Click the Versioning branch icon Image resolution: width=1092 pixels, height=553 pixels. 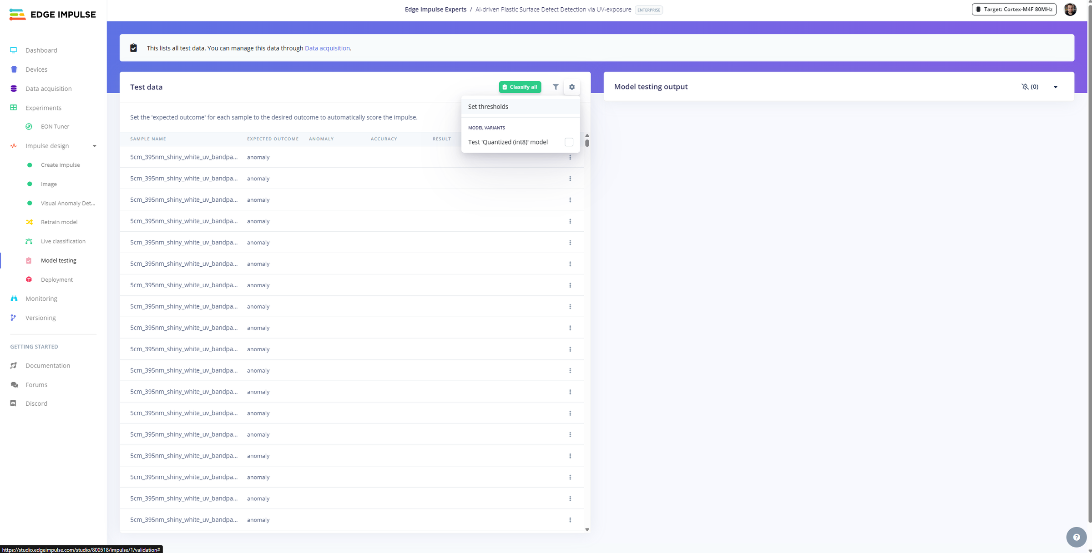[14, 318]
